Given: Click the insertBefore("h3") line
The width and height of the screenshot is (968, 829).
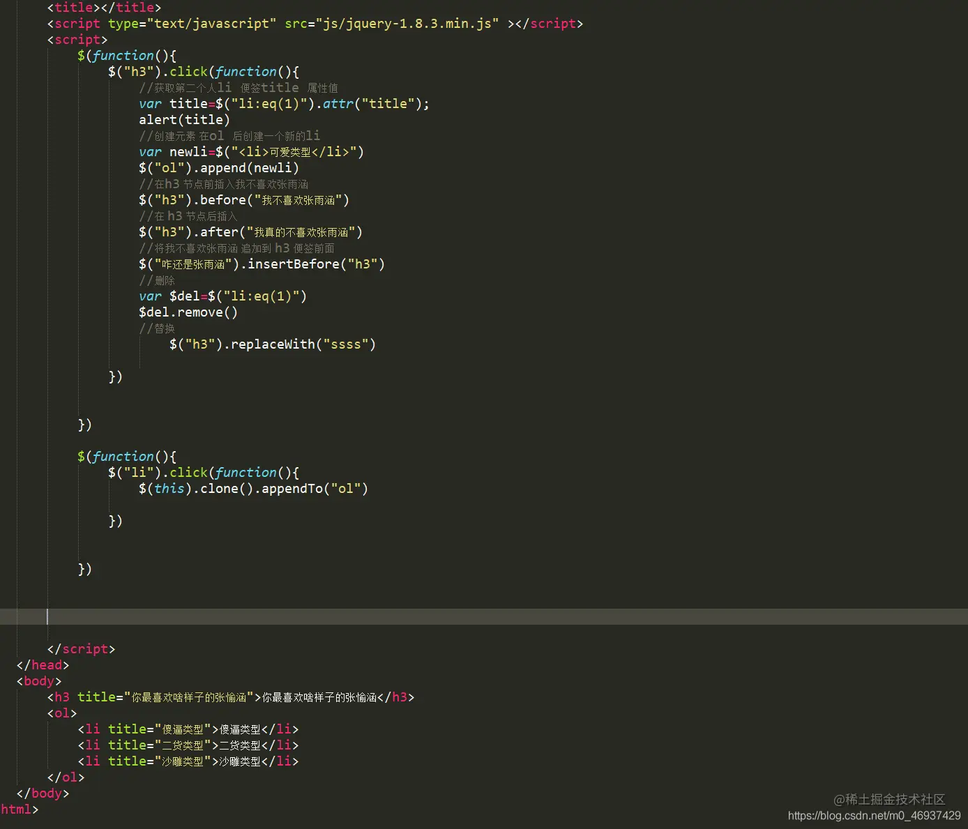Looking at the screenshot, I should (x=262, y=264).
